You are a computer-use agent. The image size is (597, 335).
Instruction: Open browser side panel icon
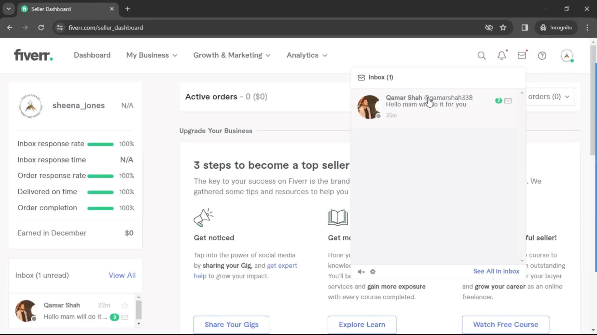coord(525,28)
